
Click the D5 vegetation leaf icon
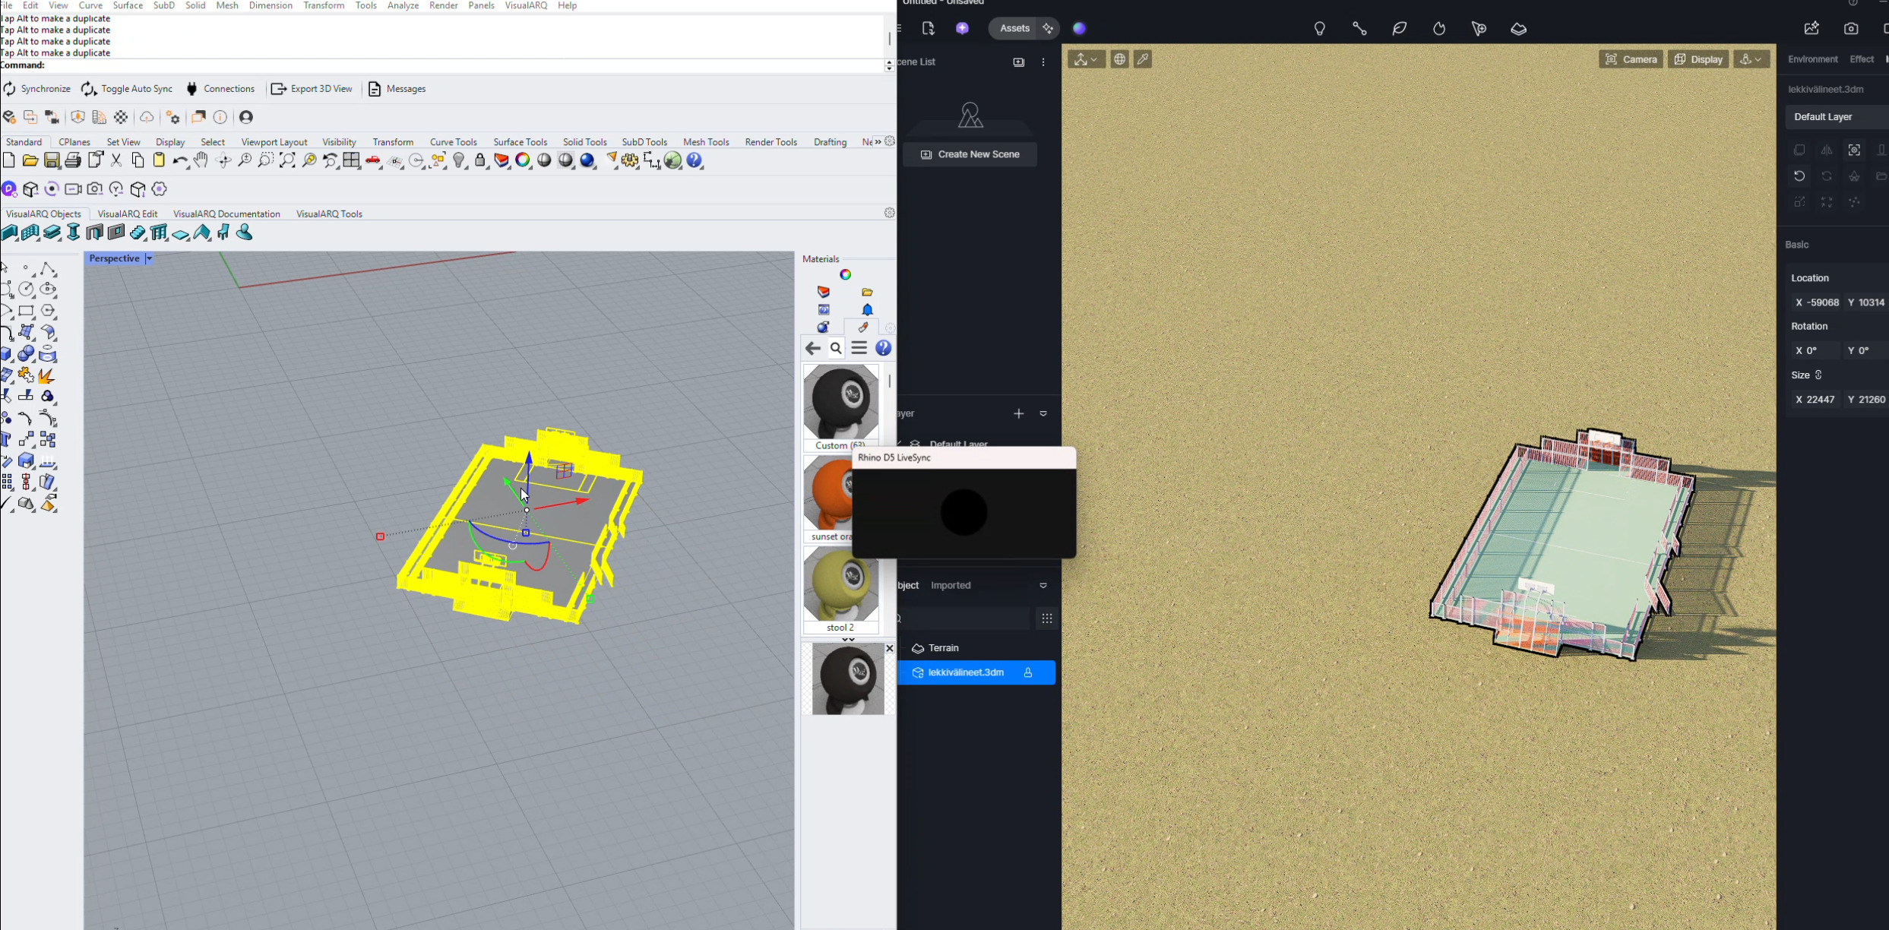coord(1399,29)
